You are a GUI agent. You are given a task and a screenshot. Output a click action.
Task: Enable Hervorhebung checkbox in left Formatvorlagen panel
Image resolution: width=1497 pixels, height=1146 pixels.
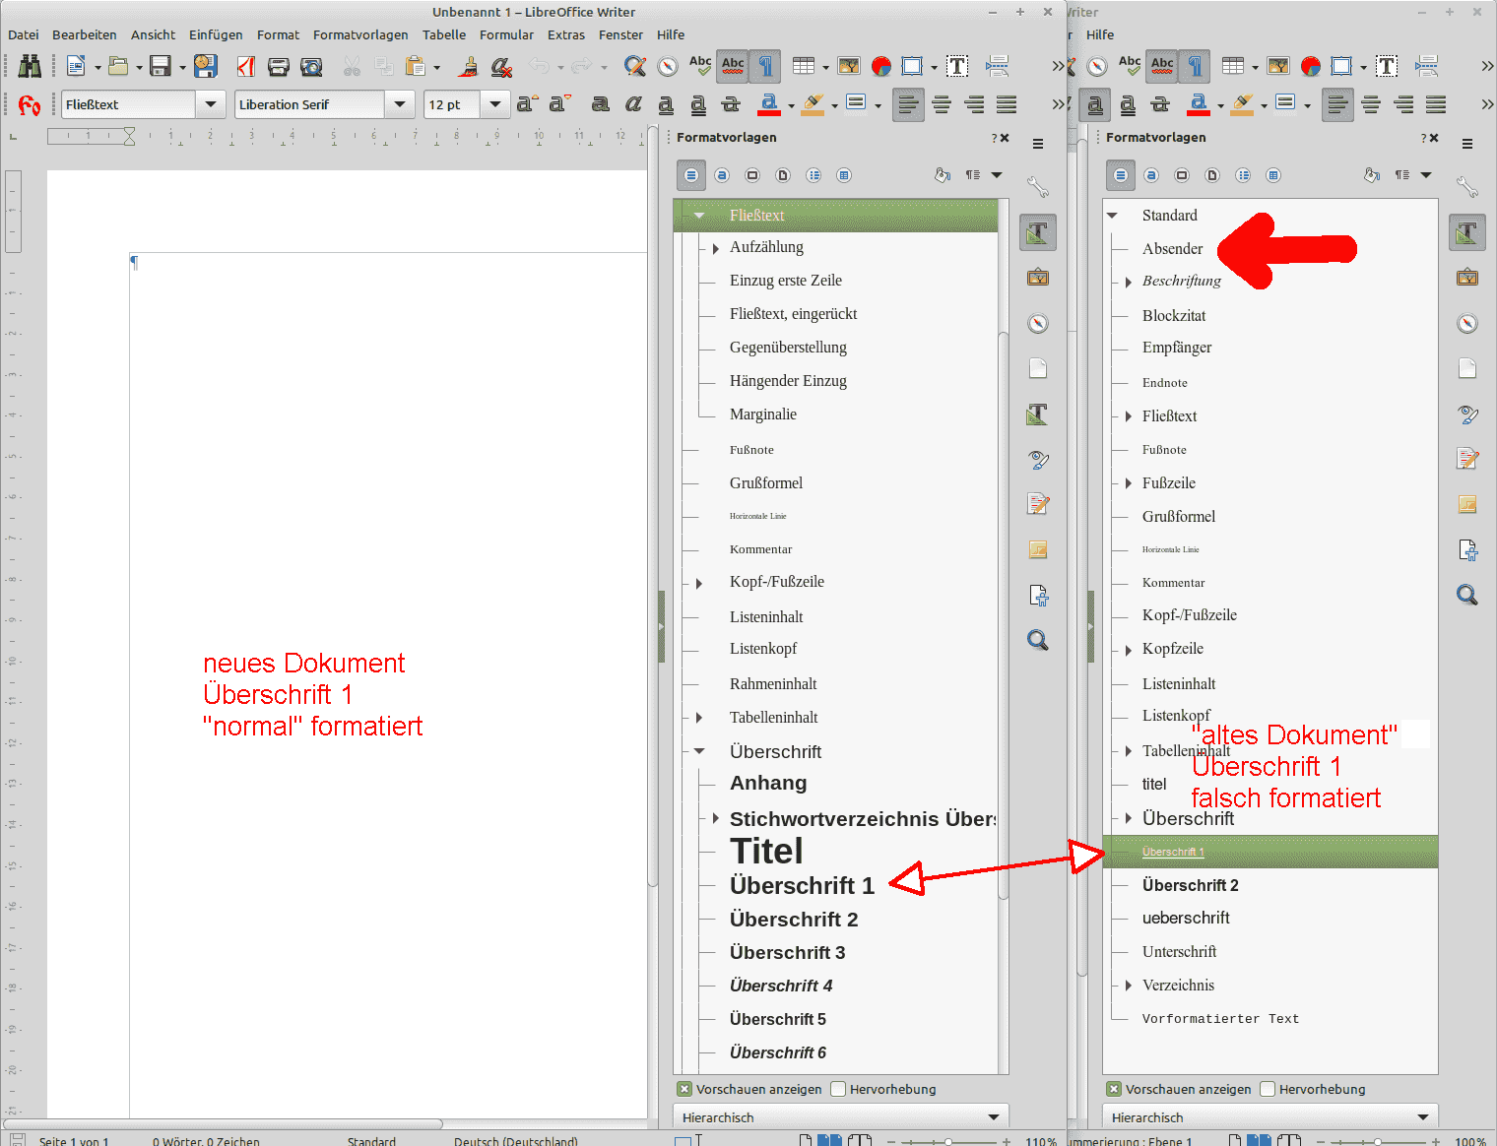838,1089
